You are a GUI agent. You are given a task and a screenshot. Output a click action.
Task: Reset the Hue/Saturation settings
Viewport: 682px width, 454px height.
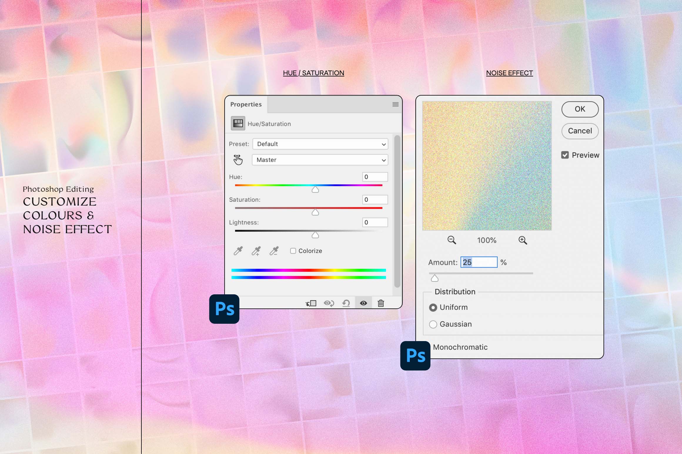pyautogui.click(x=346, y=303)
